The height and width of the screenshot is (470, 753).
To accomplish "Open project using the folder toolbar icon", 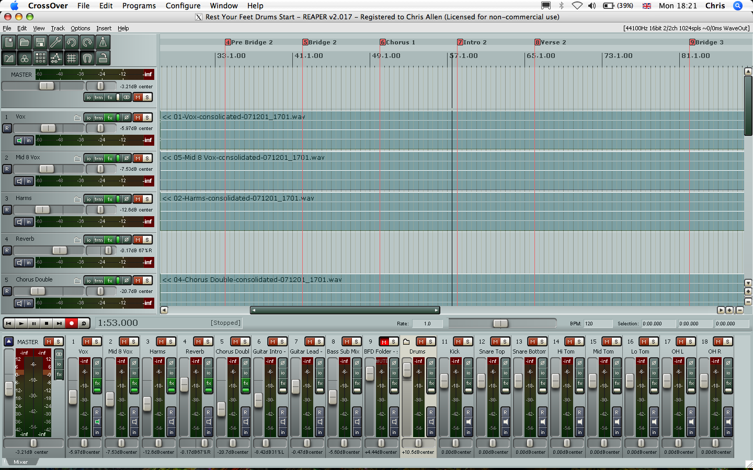I will pos(25,42).
